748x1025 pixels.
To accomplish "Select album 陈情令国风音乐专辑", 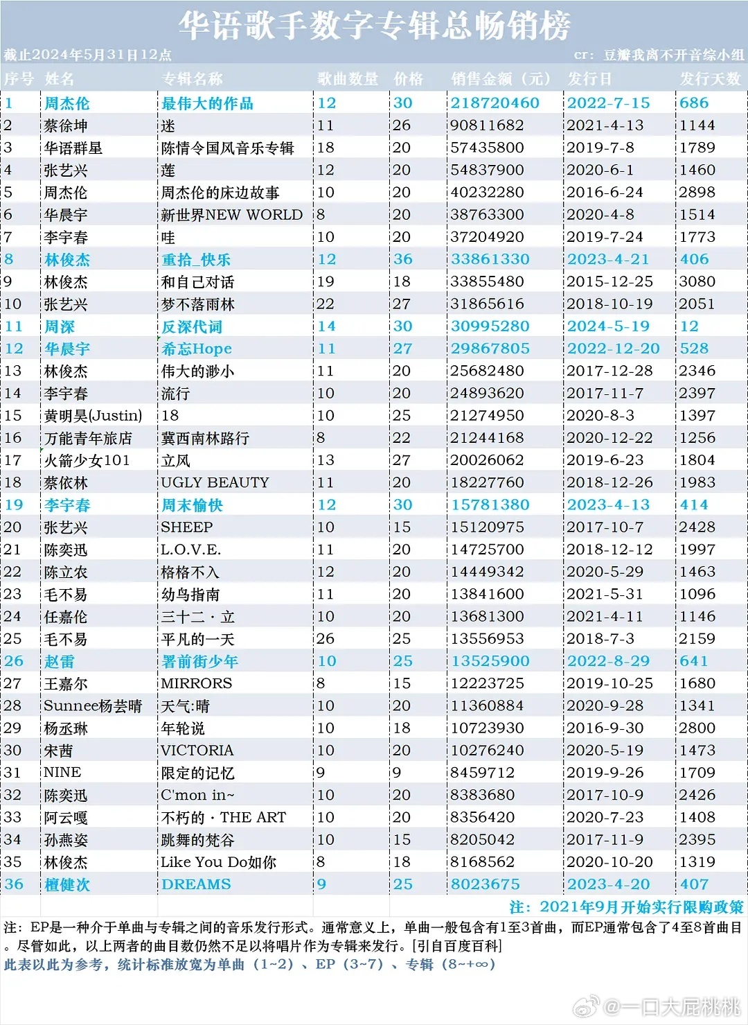I will tap(227, 148).
